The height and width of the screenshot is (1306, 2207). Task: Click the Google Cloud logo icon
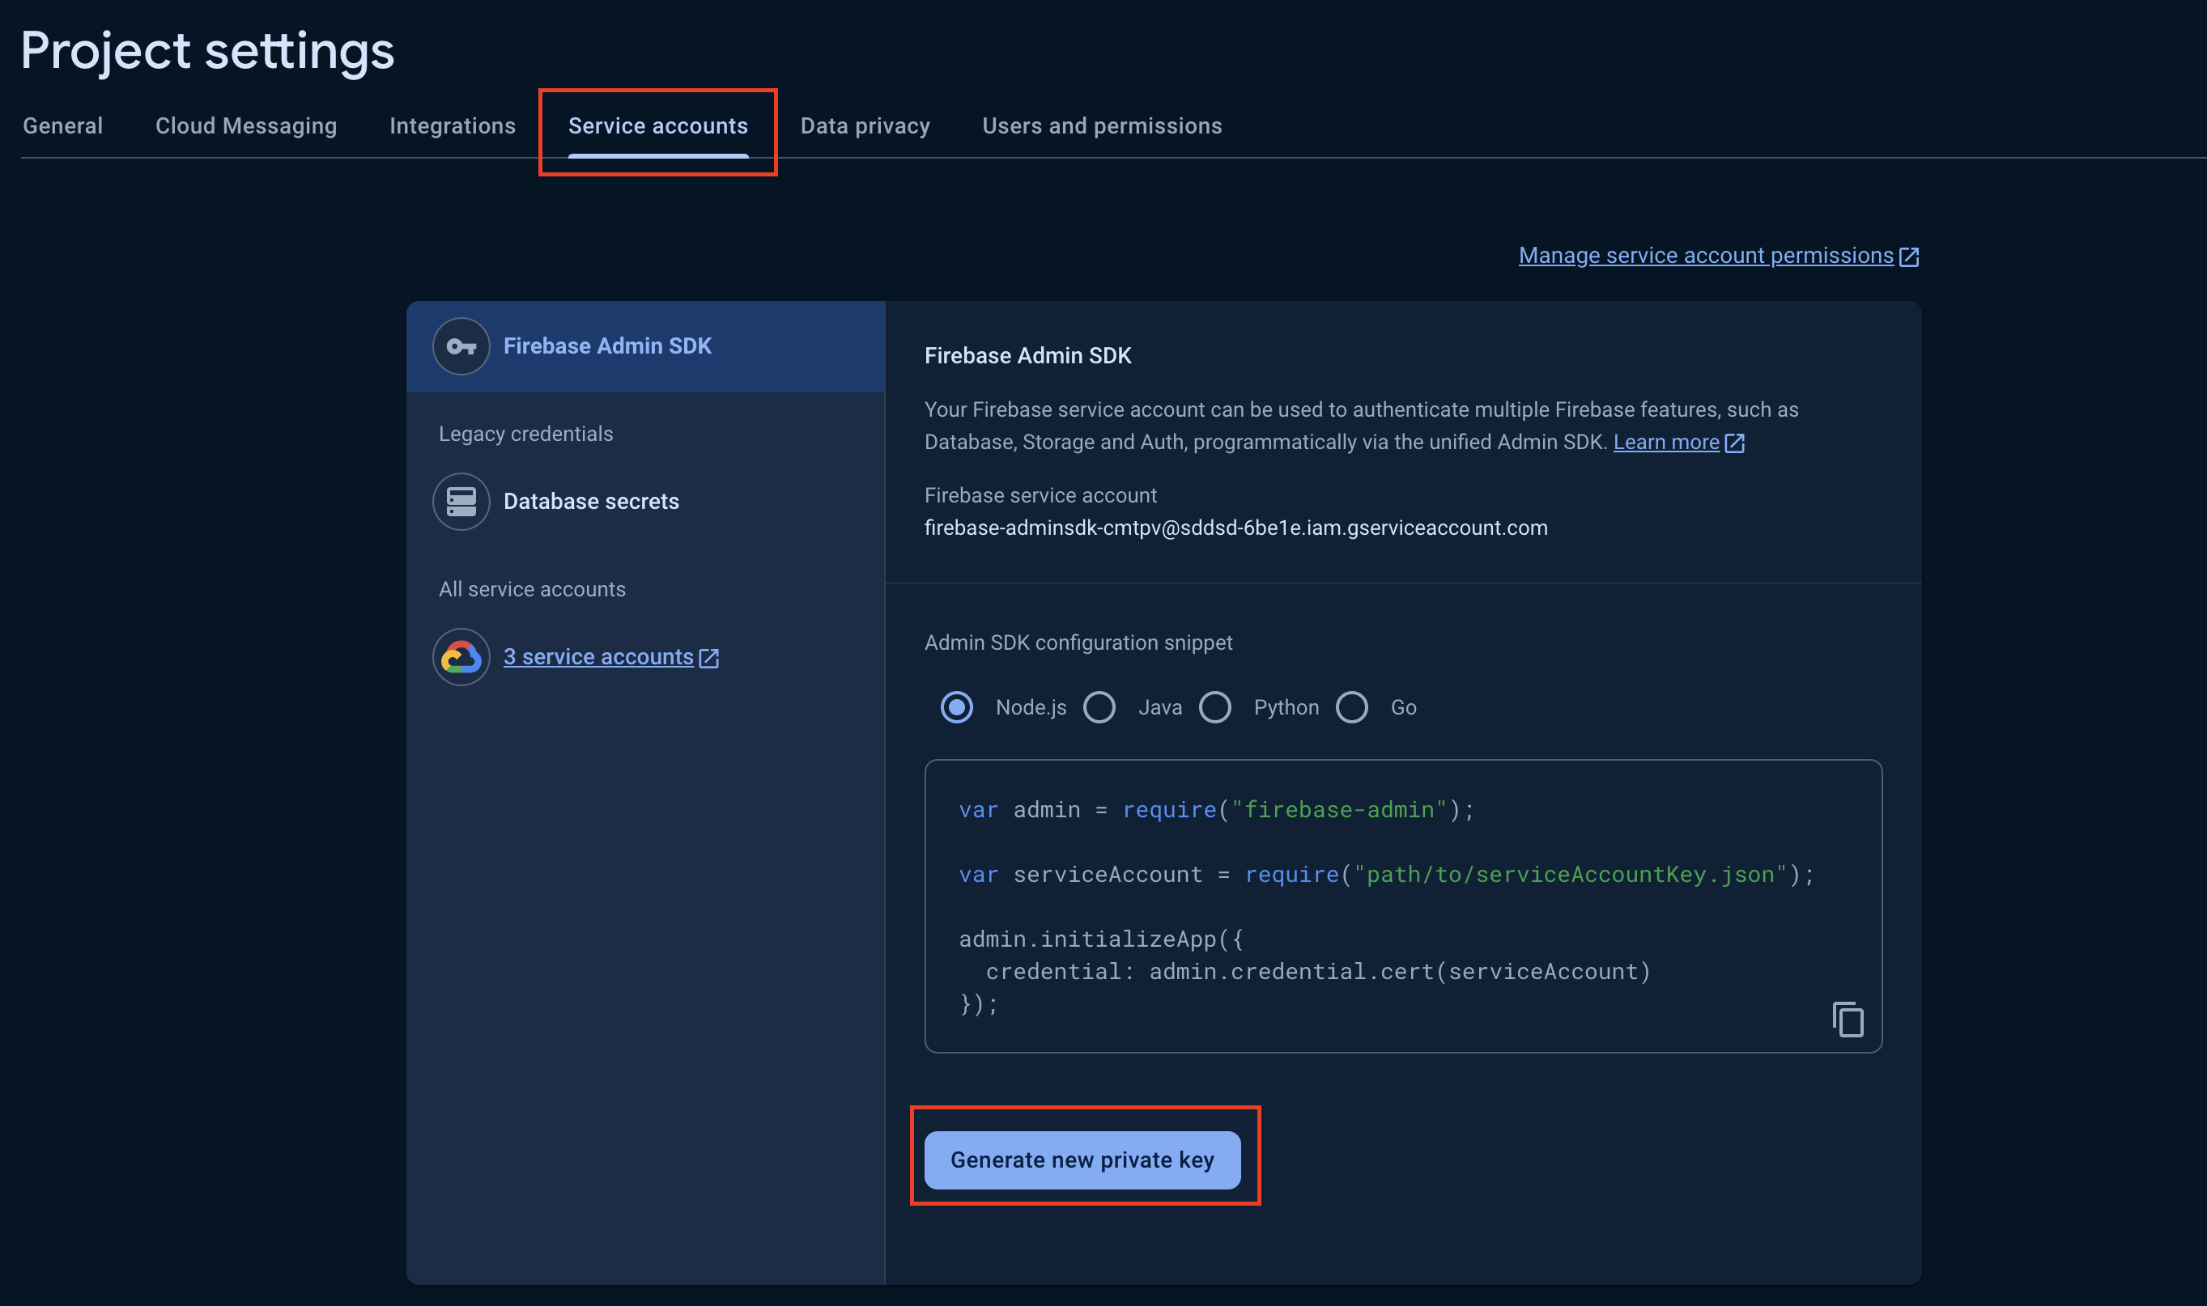coord(461,657)
